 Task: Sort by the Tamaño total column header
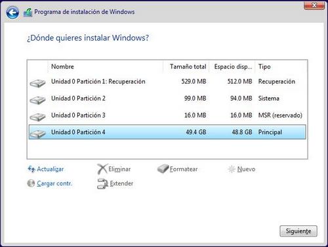[186, 66]
